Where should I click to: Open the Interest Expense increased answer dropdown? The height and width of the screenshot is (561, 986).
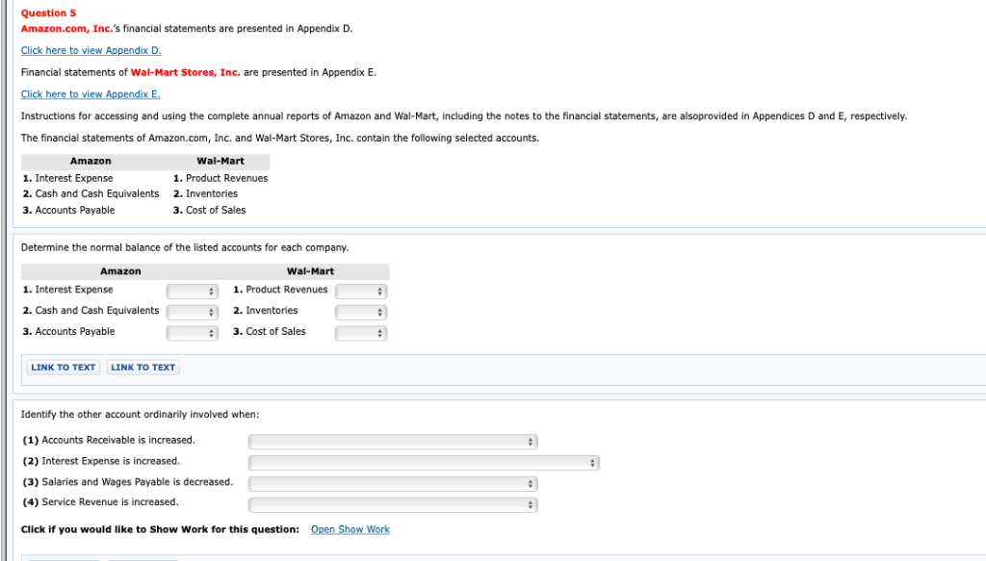pos(424,462)
